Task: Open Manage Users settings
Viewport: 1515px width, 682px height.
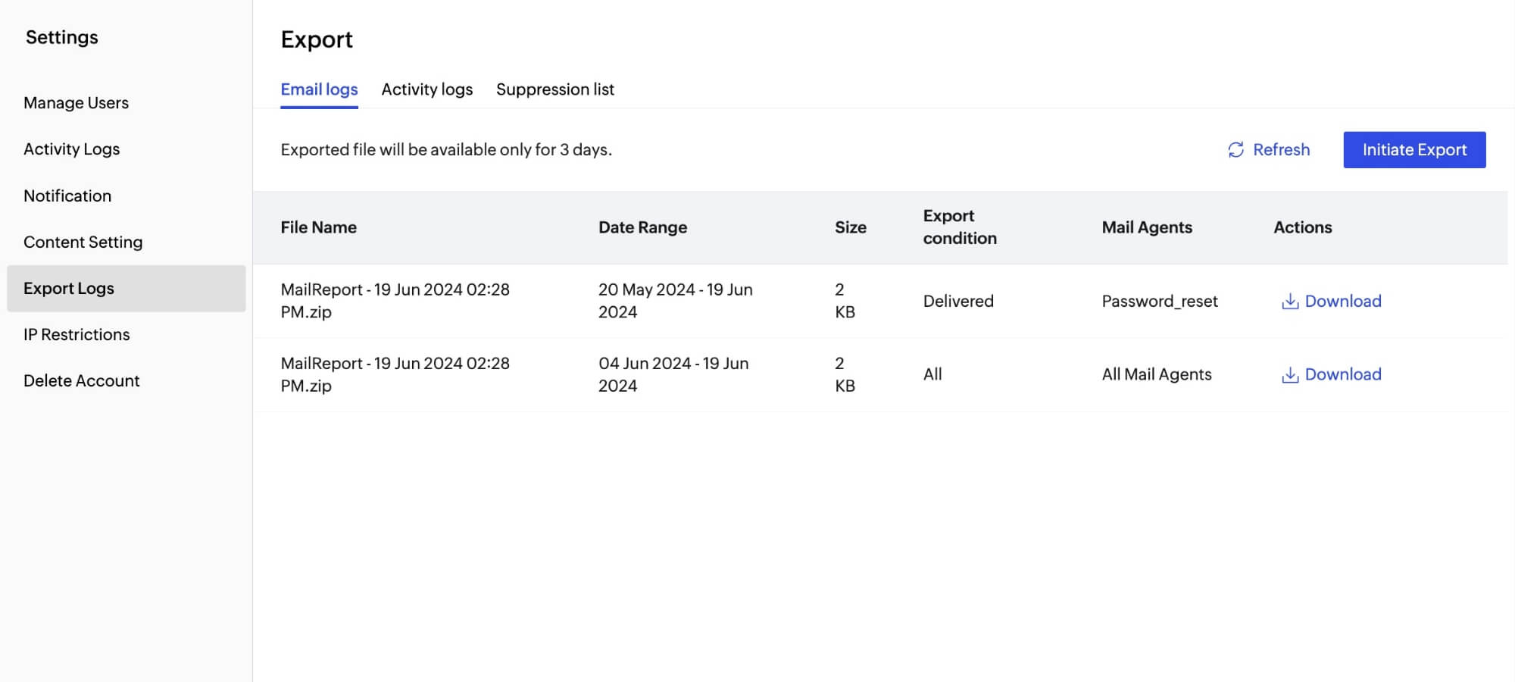Action: pos(76,102)
